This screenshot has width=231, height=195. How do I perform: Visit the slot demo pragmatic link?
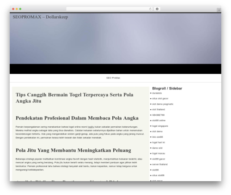point(163,104)
